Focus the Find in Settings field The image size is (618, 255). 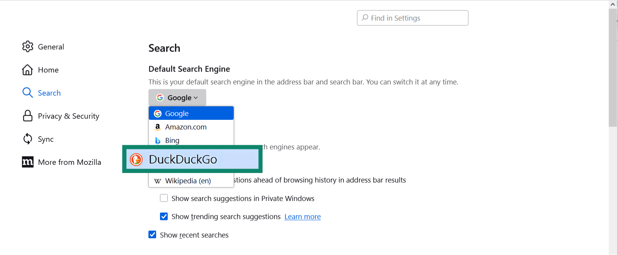[416, 18]
